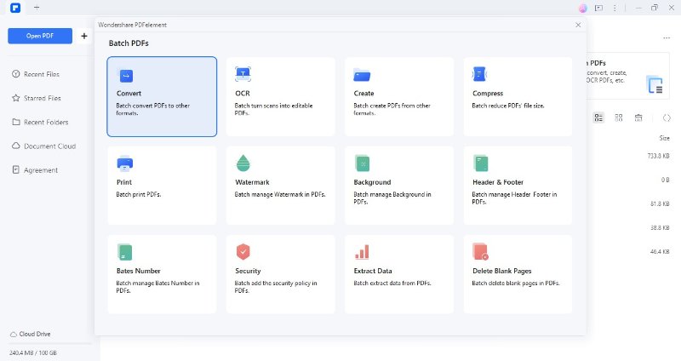
Task: Click the Print printer icon
Action: click(x=124, y=163)
